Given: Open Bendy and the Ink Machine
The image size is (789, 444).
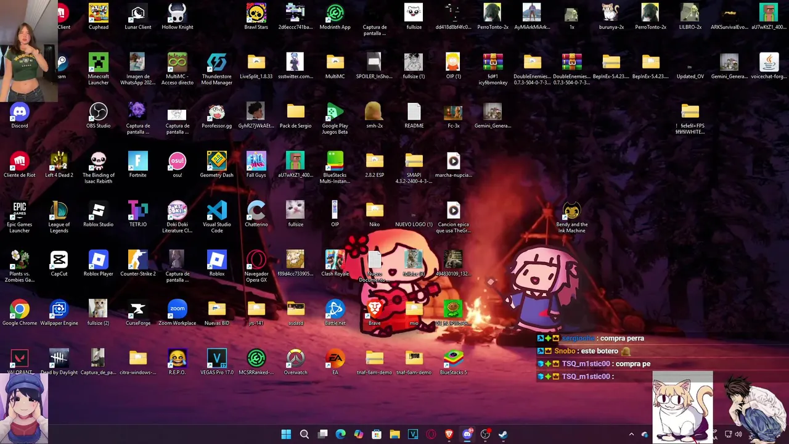Looking at the screenshot, I should point(571,217).
